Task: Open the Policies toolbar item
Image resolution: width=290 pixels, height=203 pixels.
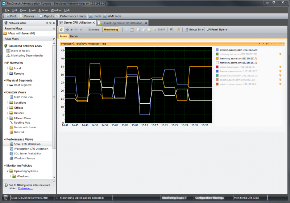Action: (28, 16)
